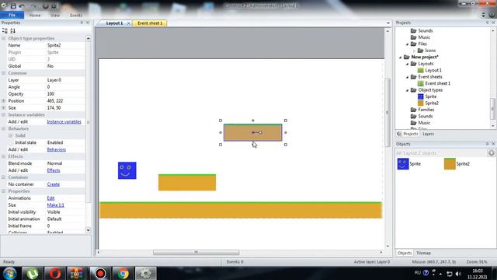This screenshot has width=497, height=280.
Task: Open the Effects add/edit link
Action: [54, 170]
